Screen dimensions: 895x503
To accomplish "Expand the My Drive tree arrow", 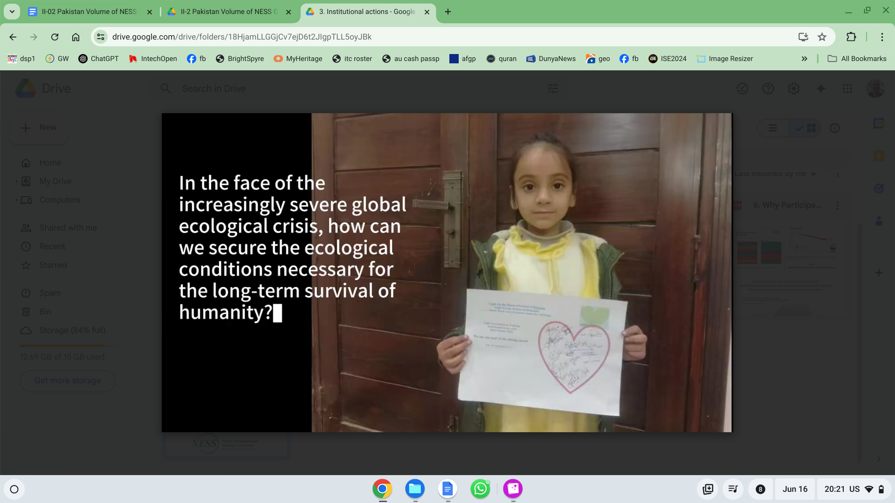I will point(16,181).
